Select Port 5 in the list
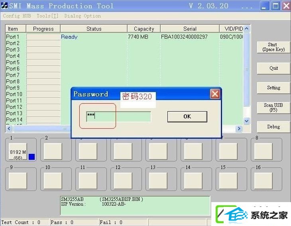291x226 pixels. click(x=13, y=62)
